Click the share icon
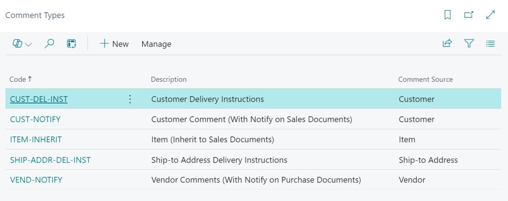The width and height of the screenshot is (508, 201). pyautogui.click(x=447, y=43)
